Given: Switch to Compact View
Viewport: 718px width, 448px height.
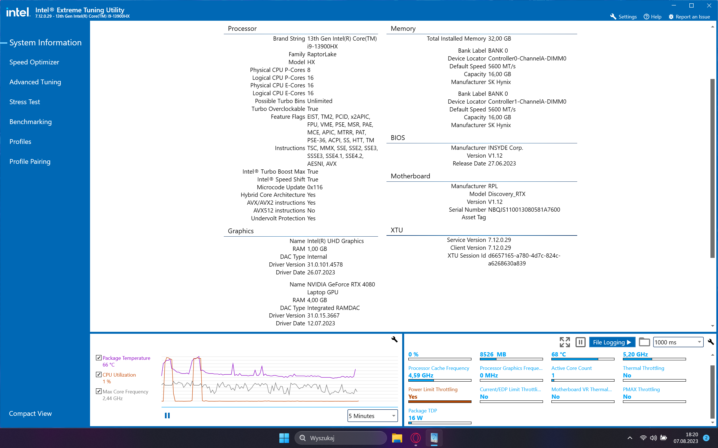Looking at the screenshot, I should click(x=30, y=413).
